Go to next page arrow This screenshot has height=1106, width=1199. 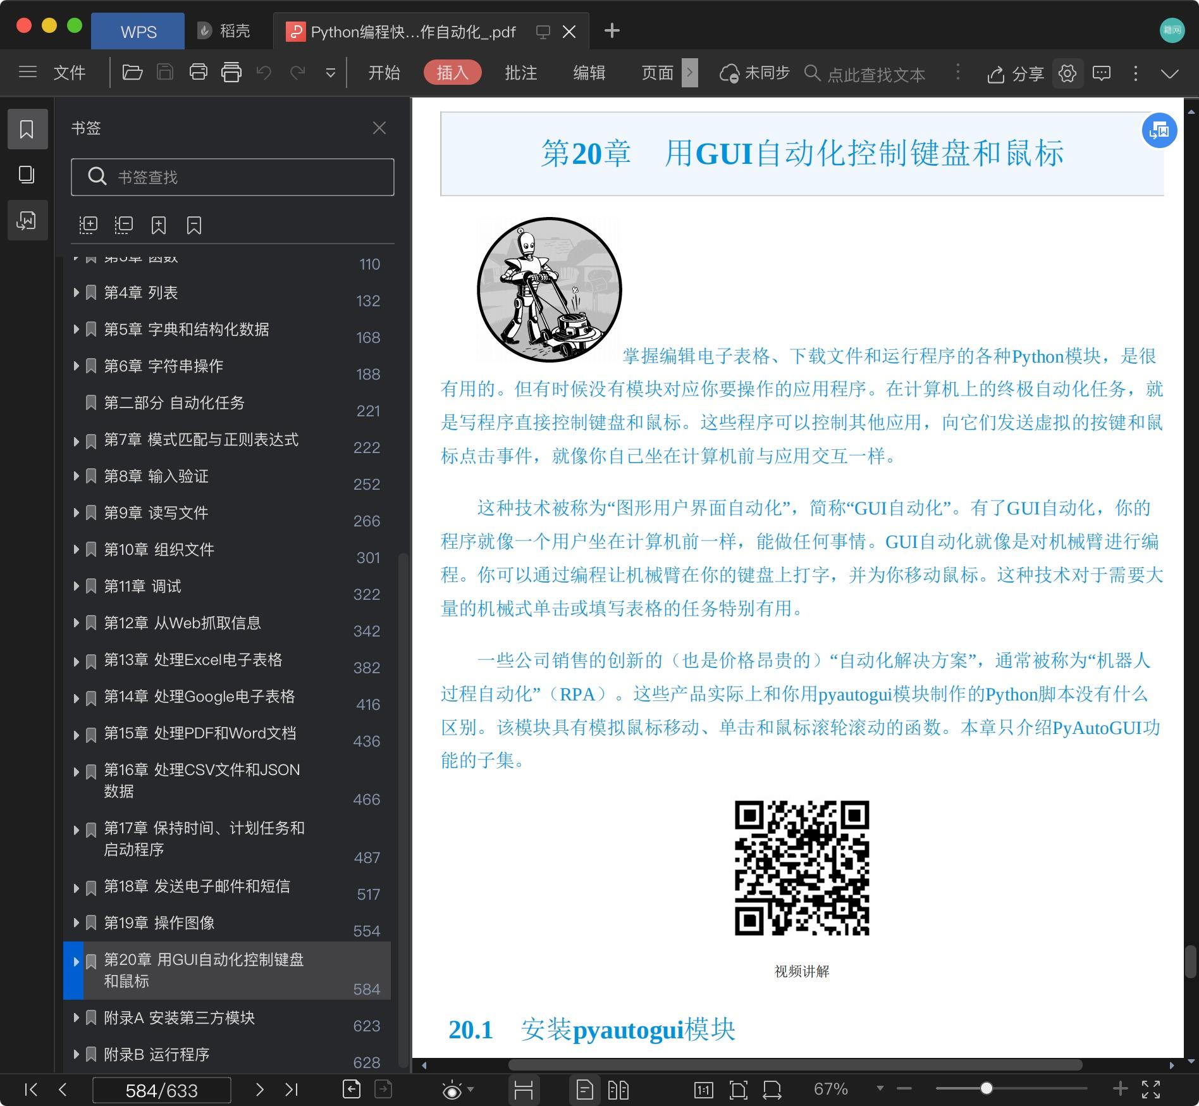tap(259, 1089)
